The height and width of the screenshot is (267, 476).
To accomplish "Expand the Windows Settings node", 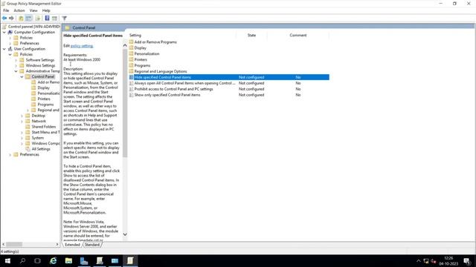I will pyautogui.click(x=16, y=65).
